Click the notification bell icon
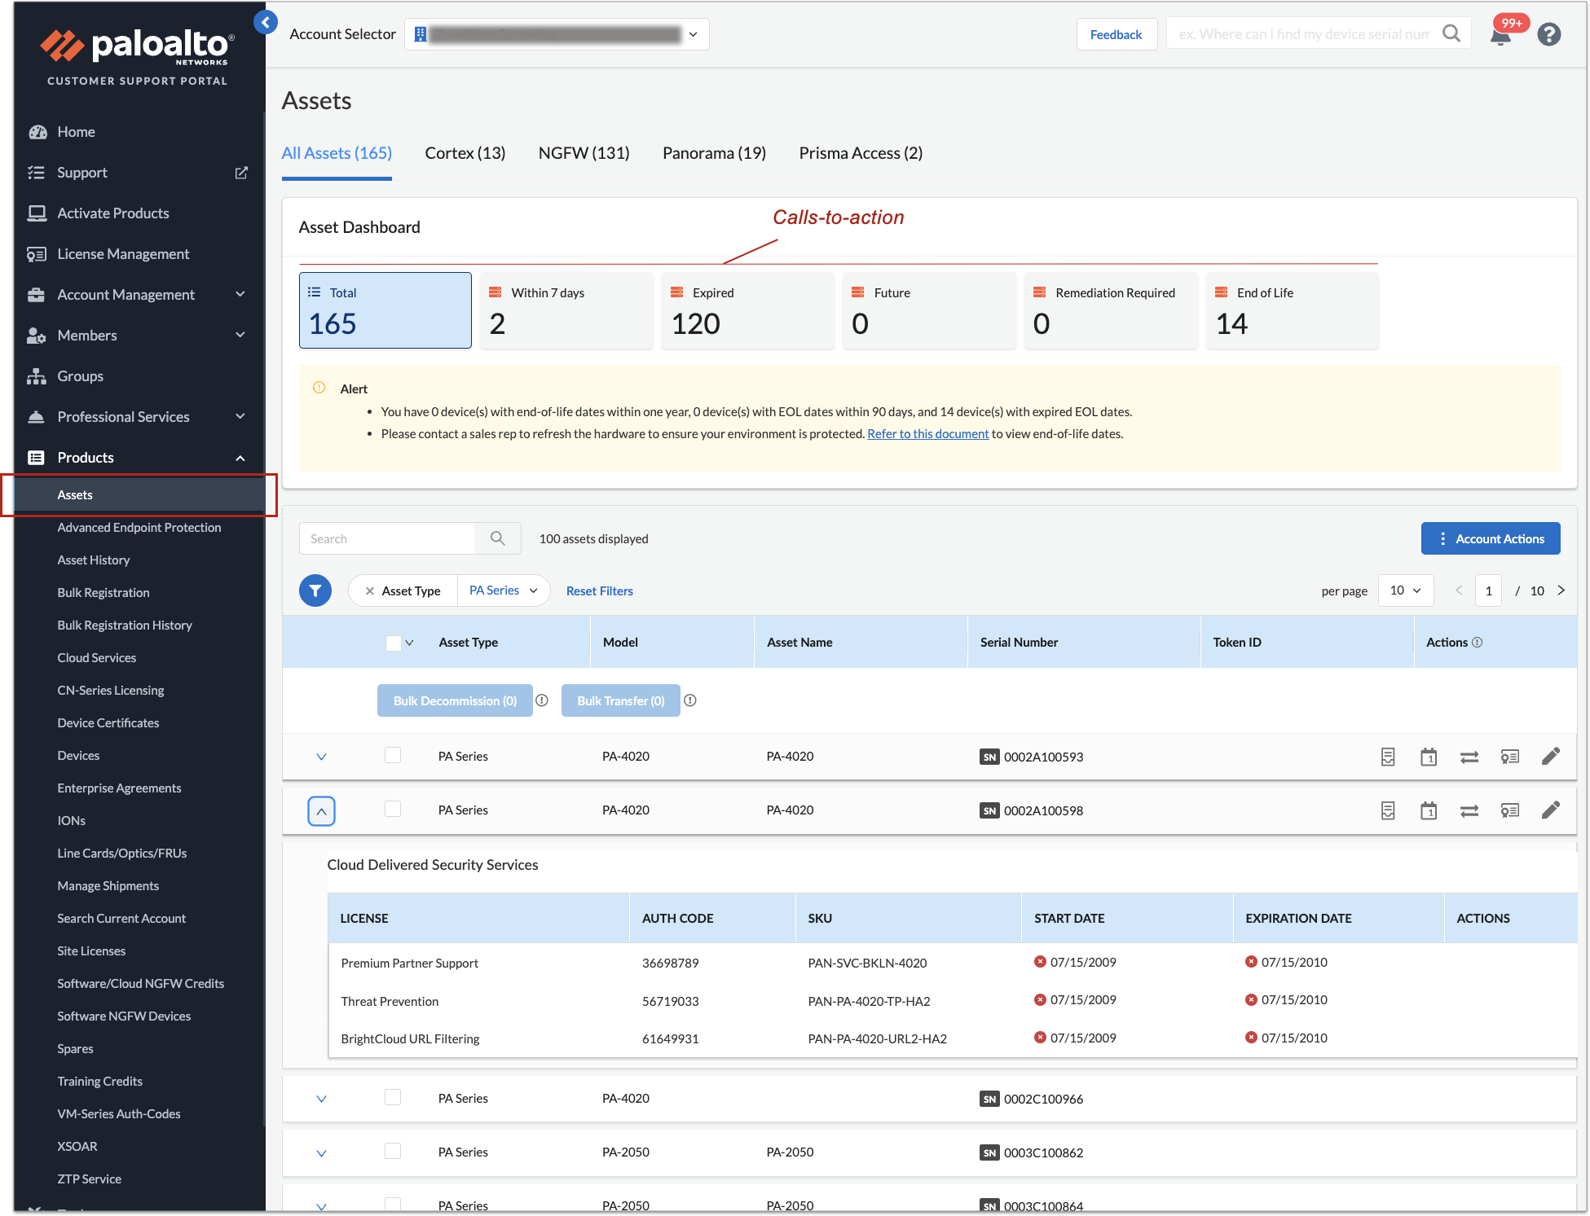The height and width of the screenshot is (1216, 1590). pos(1500,36)
